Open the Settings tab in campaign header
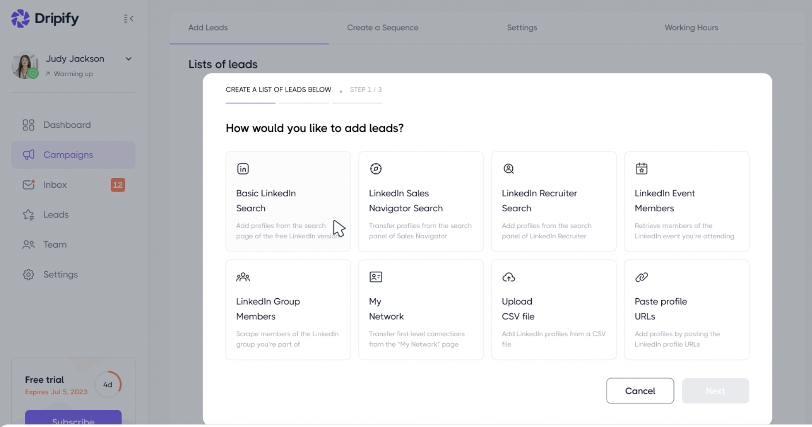812x427 pixels. click(x=522, y=28)
